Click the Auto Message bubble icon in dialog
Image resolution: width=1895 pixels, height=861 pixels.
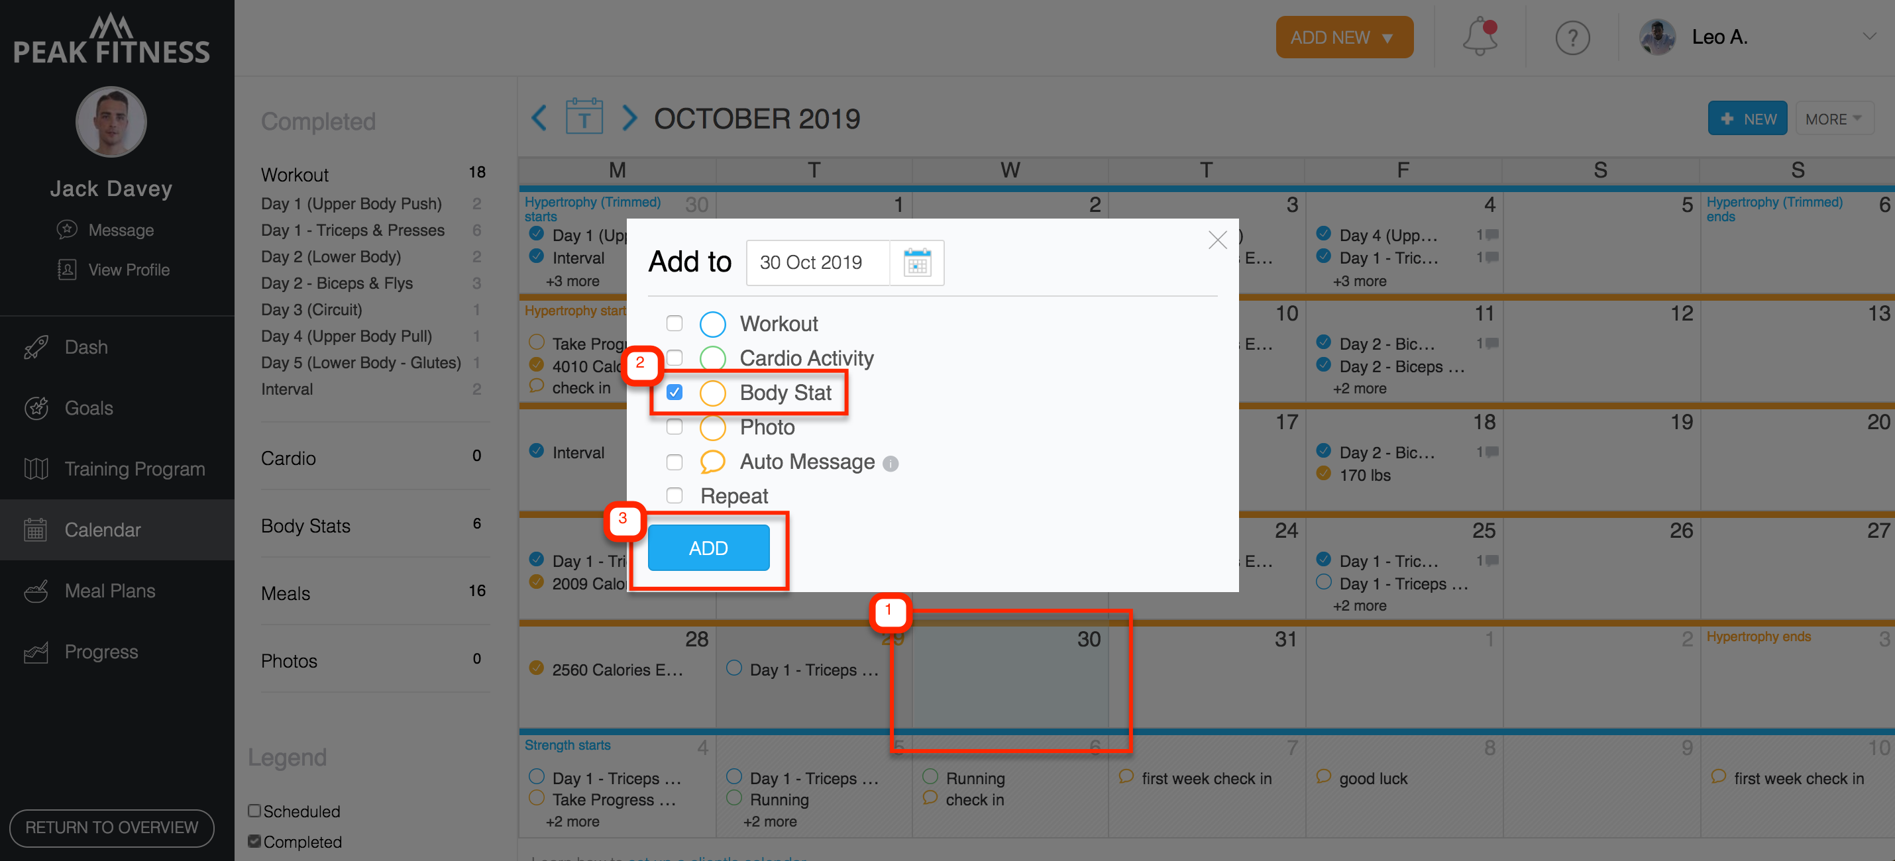[712, 462]
